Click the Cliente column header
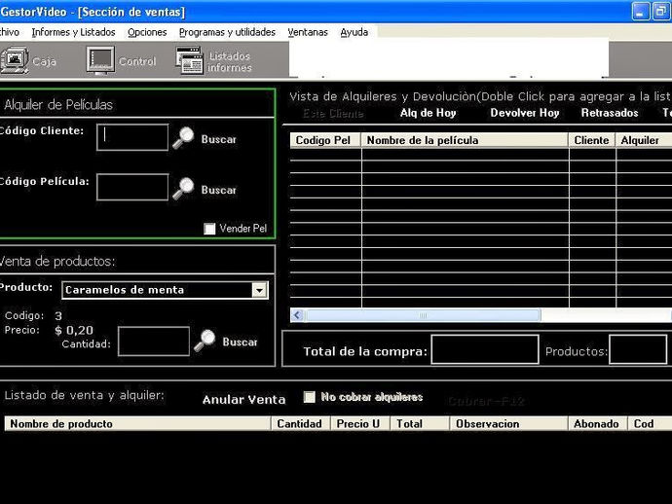Viewport: 672px width, 504px height. (592, 140)
